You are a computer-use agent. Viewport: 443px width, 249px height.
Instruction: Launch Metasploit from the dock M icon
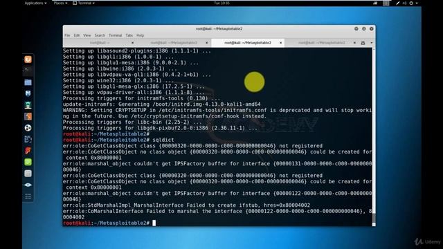tap(28, 93)
